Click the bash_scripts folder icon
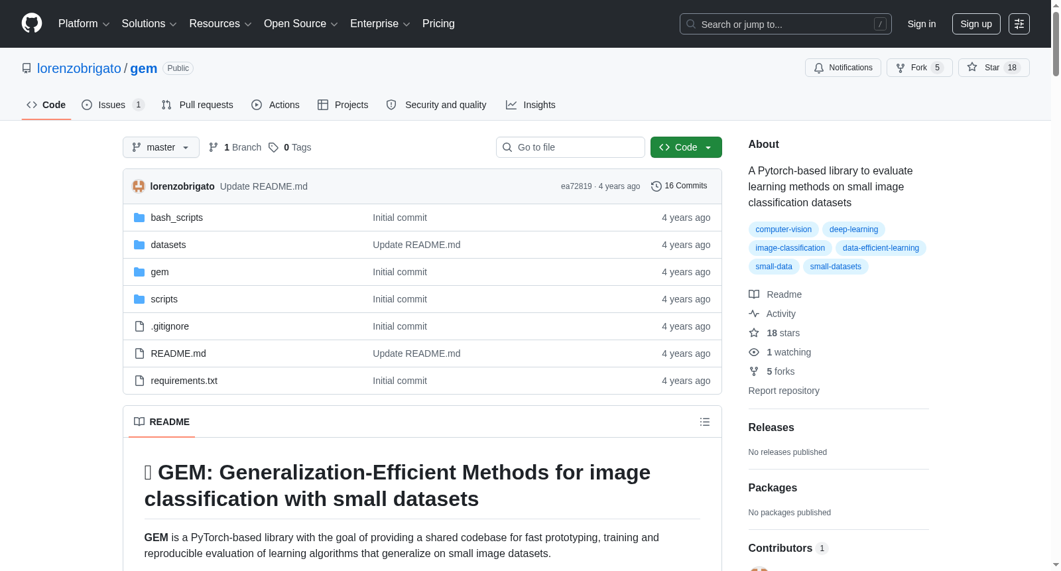 click(x=139, y=218)
